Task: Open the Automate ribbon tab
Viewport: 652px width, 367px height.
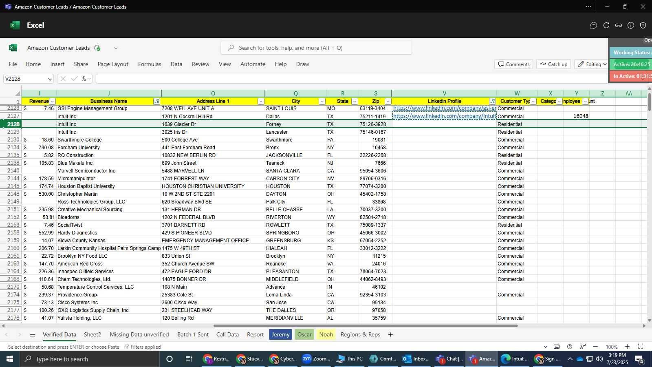Action: click(253, 64)
